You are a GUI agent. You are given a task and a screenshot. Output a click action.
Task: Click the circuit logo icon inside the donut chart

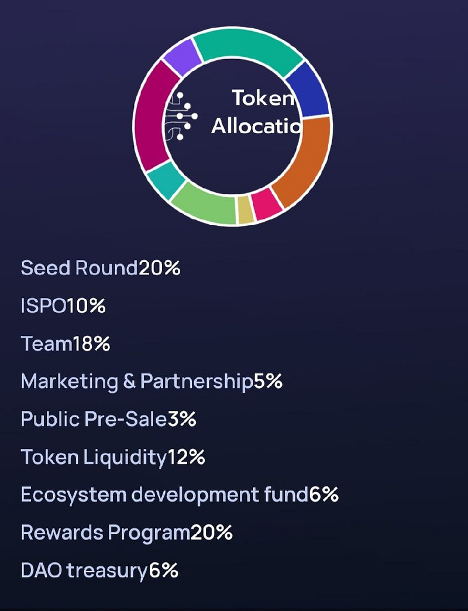click(181, 116)
